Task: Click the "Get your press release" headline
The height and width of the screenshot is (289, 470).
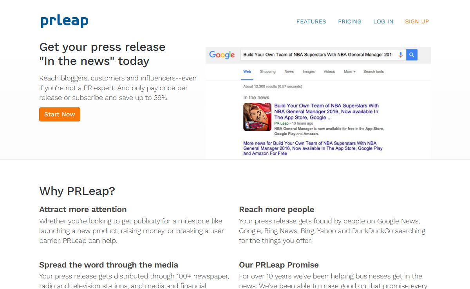Action: [x=102, y=54]
